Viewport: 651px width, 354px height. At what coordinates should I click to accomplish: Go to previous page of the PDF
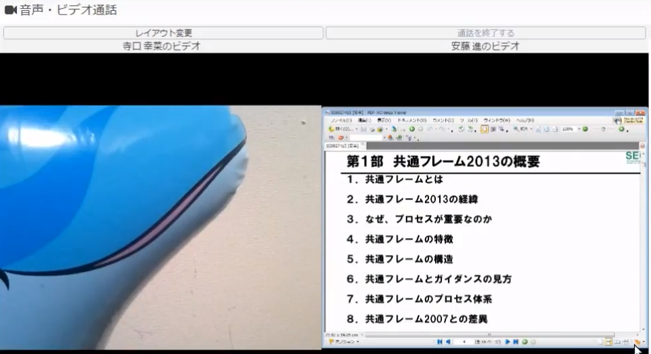tap(448, 342)
